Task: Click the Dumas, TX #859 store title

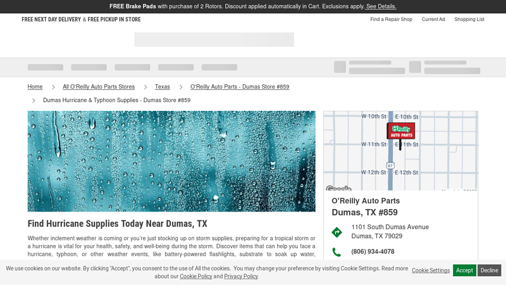Action: [x=365, y=212]
